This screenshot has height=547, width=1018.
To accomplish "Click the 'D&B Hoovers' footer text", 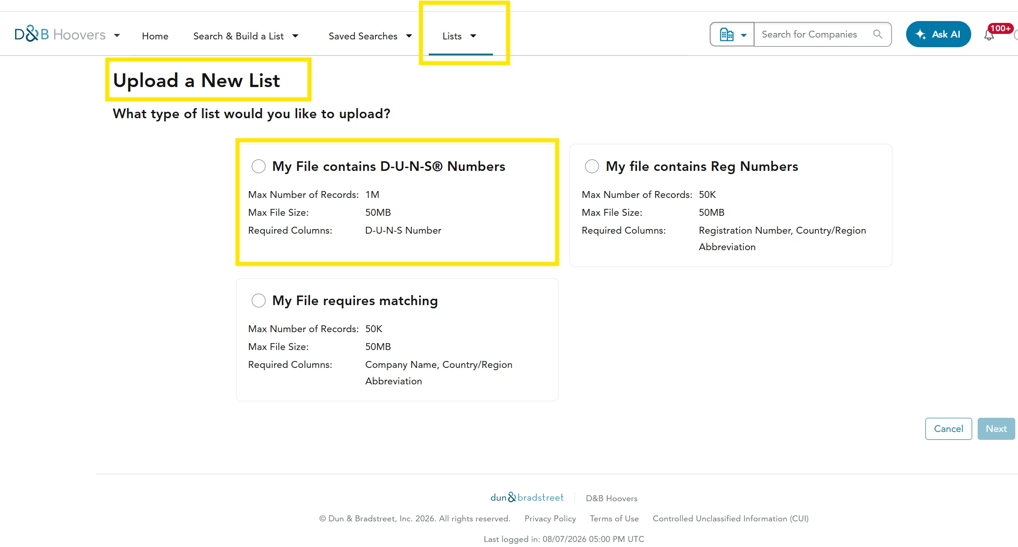I will 611,498.
